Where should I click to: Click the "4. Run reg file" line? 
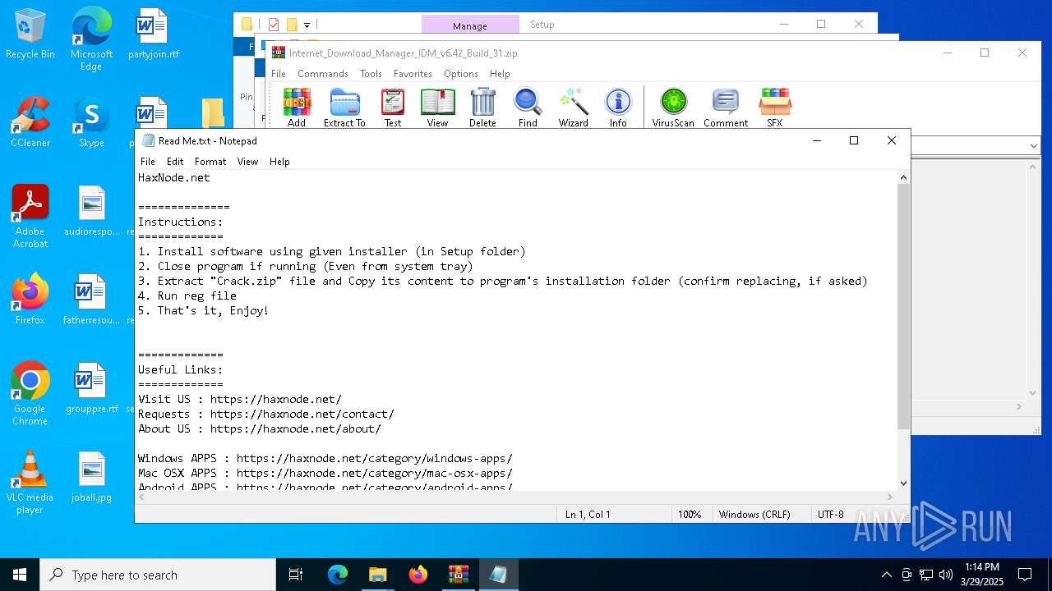(x=187, y=295)
